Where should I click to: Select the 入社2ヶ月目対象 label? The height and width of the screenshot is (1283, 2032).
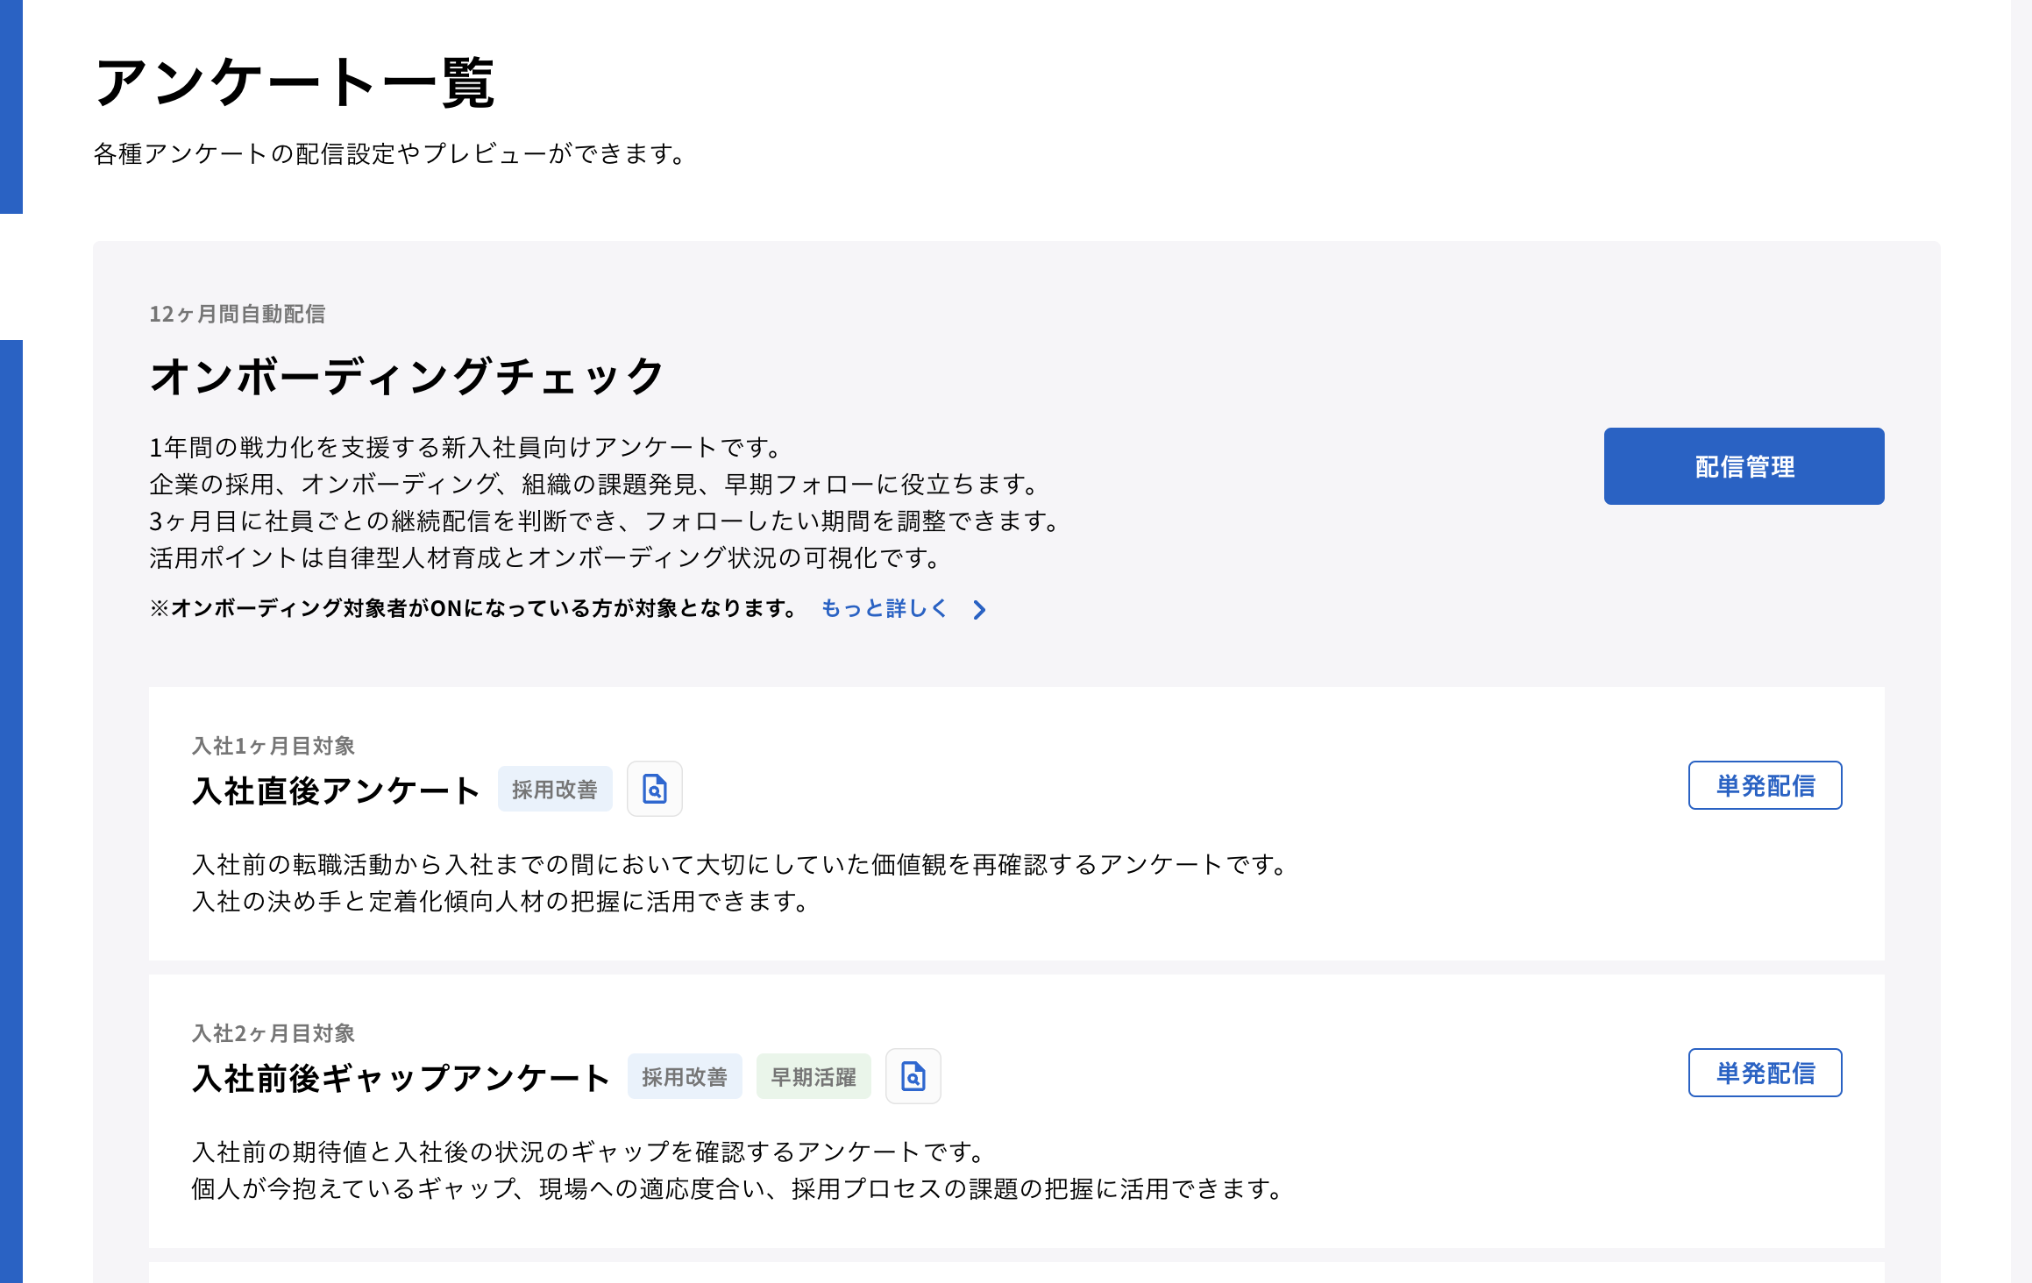click(273, 1033)
